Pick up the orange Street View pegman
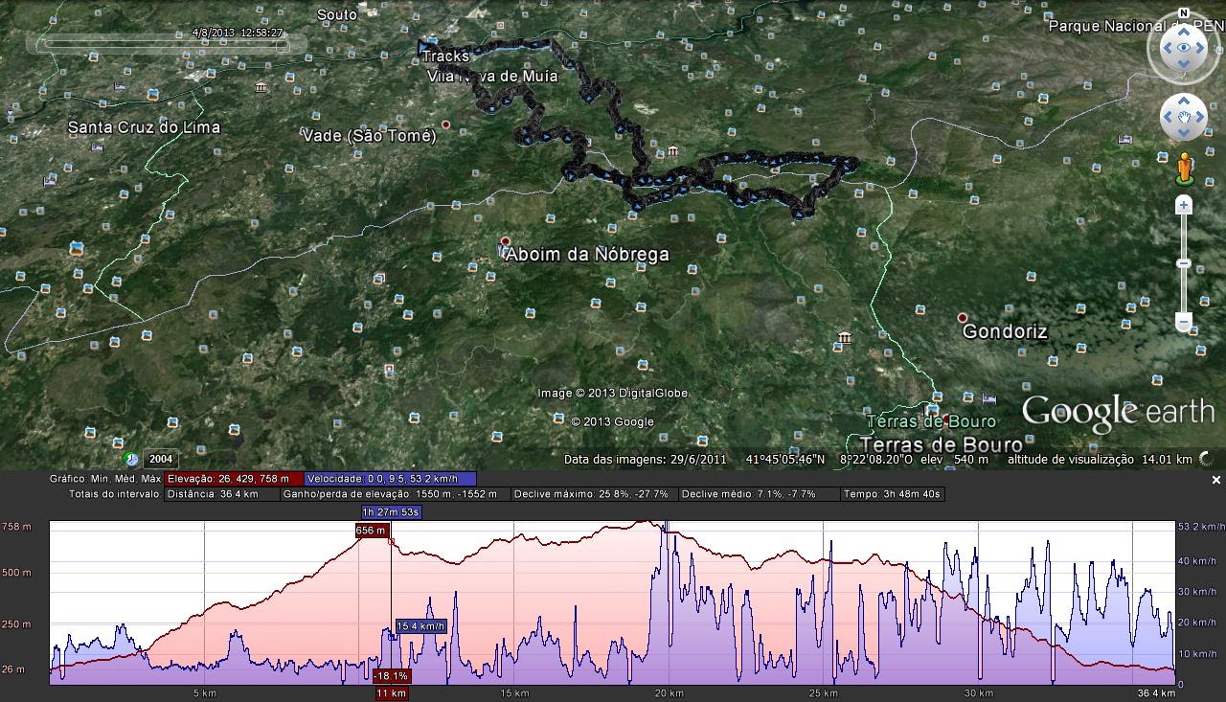The image size is (1226, 702). [x=1184, y=168]
